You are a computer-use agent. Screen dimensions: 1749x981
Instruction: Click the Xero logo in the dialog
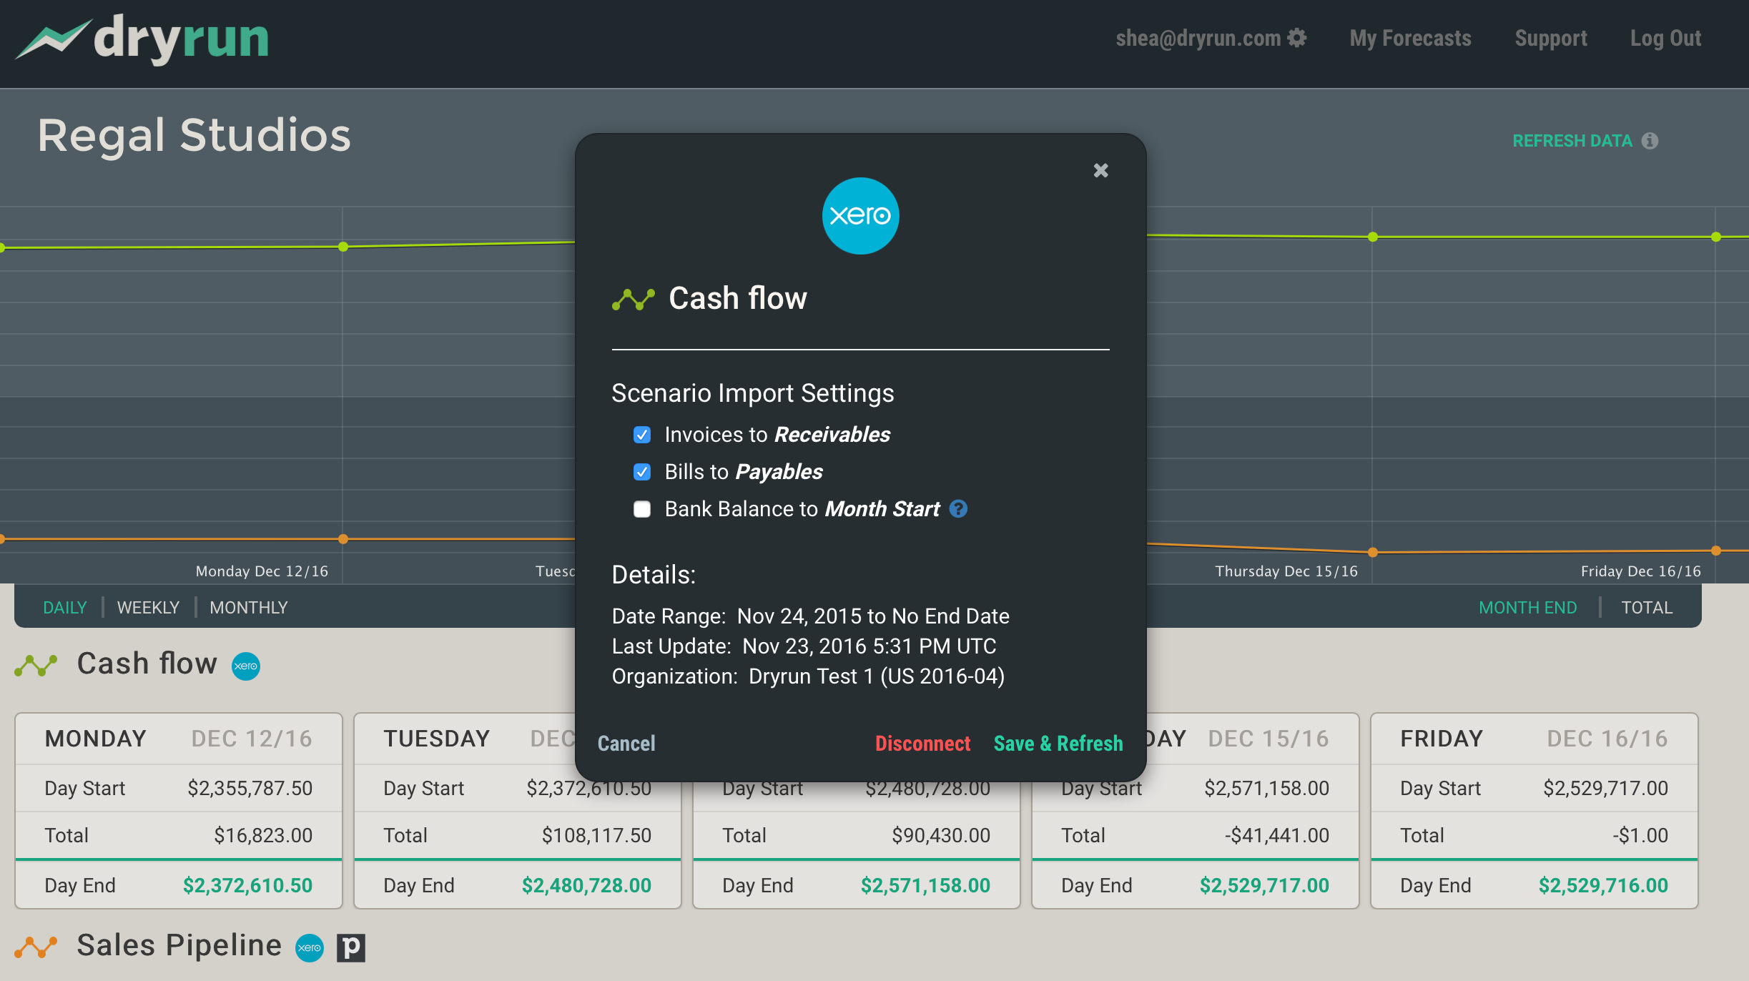(860, 217)
